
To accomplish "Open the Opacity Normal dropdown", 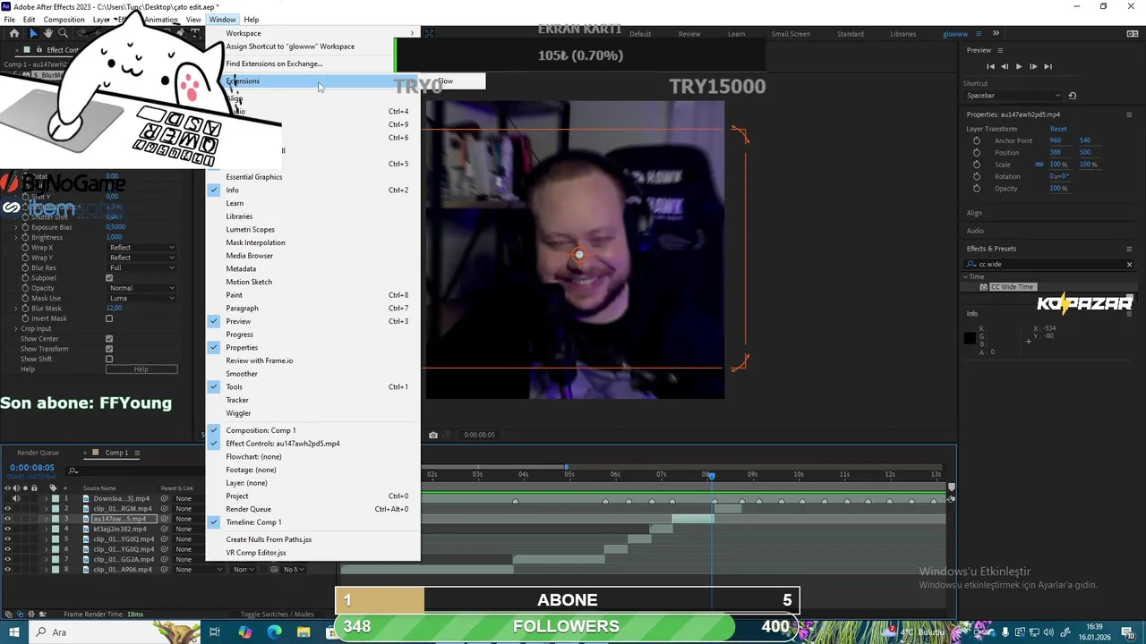I will click(141, 288).
